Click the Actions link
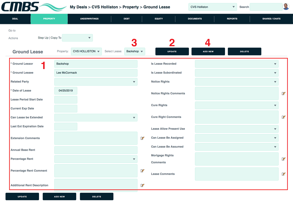293x208 pixels. [13, 38]
